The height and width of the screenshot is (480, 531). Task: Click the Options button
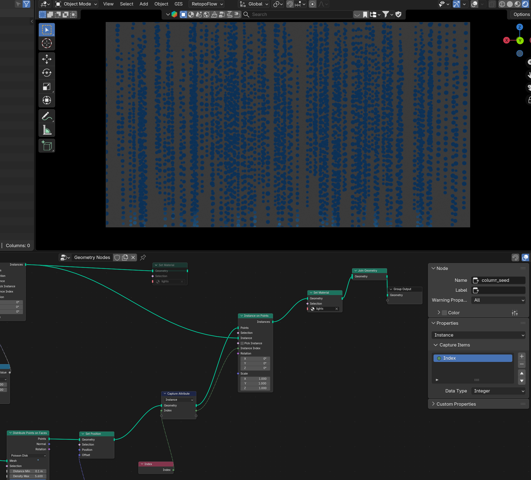521,14
